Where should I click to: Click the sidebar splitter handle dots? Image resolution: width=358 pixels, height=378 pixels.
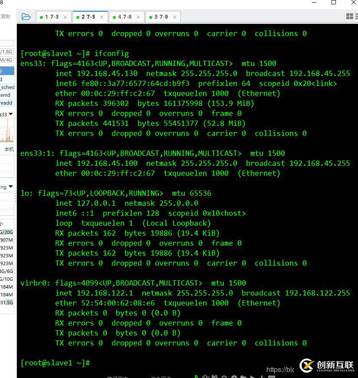[x=16, y=198]
